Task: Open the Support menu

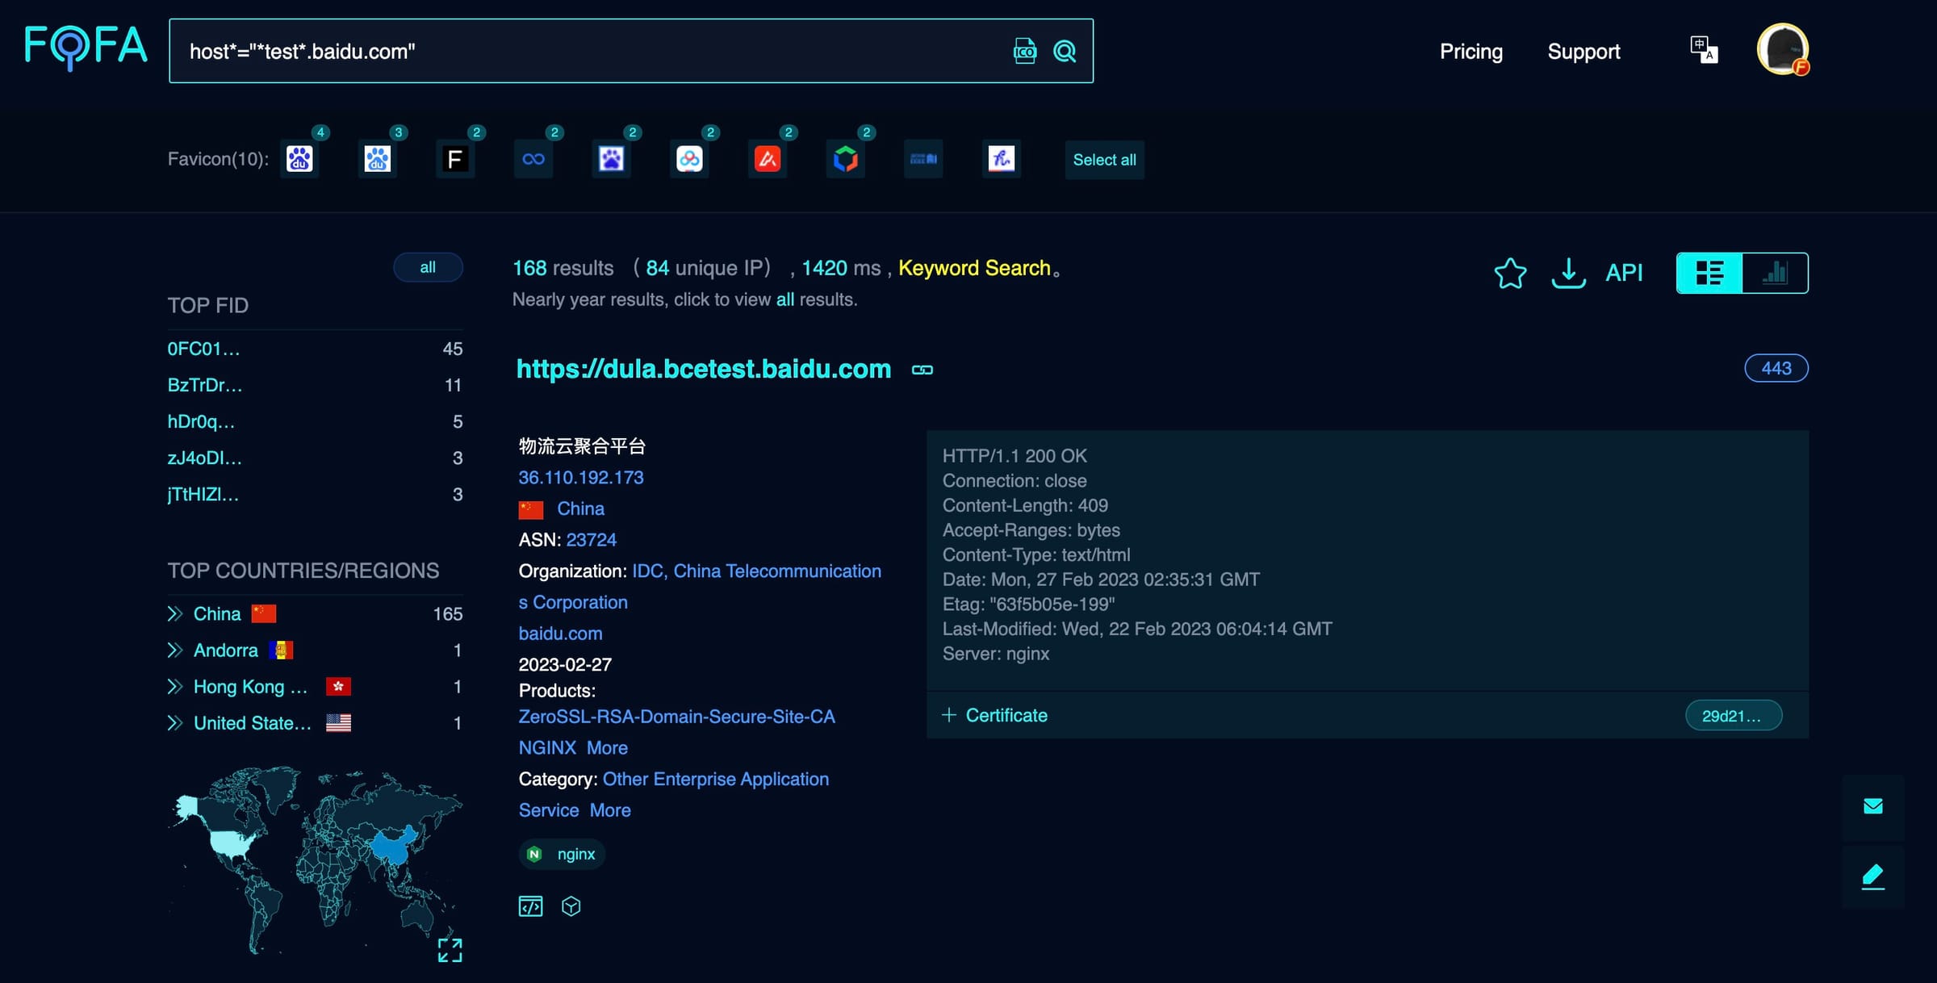Action: coord(1583,51)
